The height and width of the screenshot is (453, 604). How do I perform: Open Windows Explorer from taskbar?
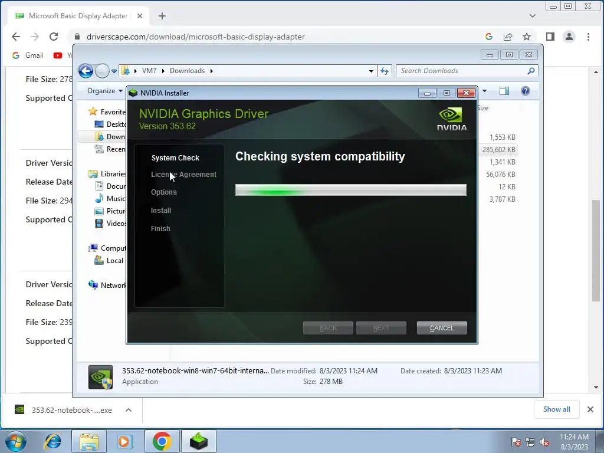[x=89, y=441]
